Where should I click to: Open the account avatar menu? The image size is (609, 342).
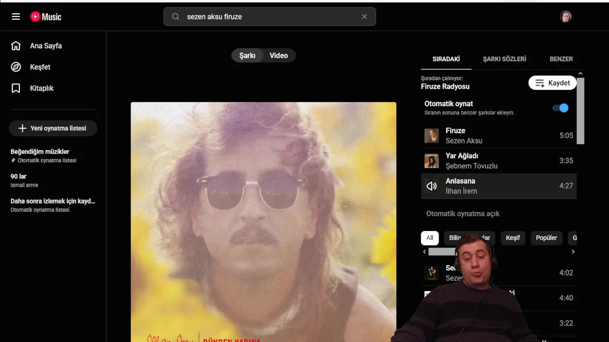pos(566,17)
